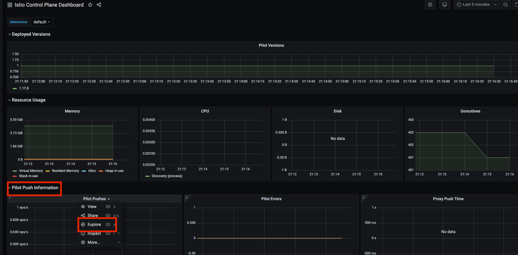Choose Explore in the panel menu

tap(100, 224)
